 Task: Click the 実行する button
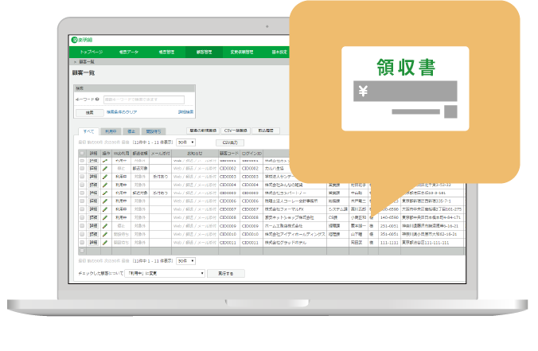[x=226, y=274]
